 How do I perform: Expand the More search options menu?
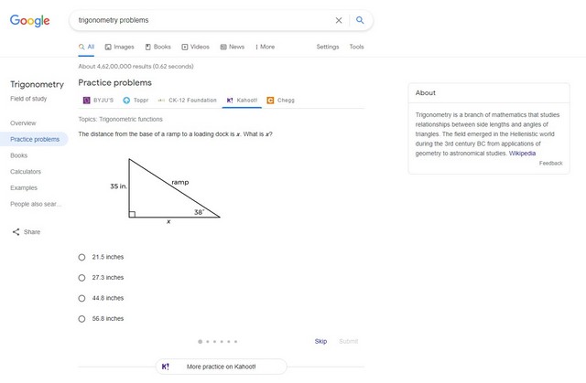[265, 47]
